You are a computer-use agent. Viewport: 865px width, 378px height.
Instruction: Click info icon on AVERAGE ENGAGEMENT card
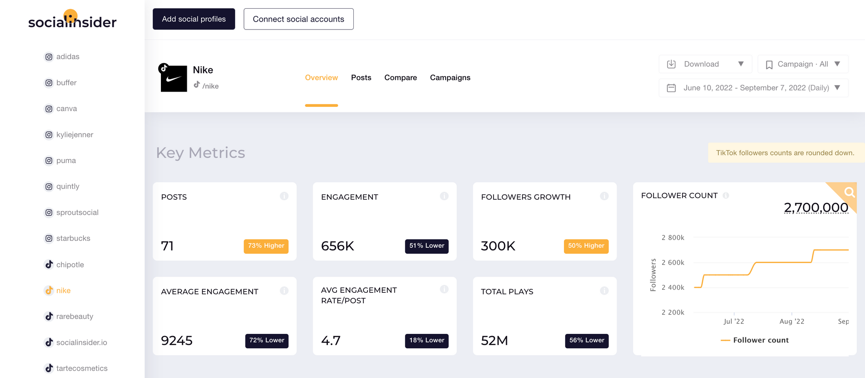(x=284, y=291)
